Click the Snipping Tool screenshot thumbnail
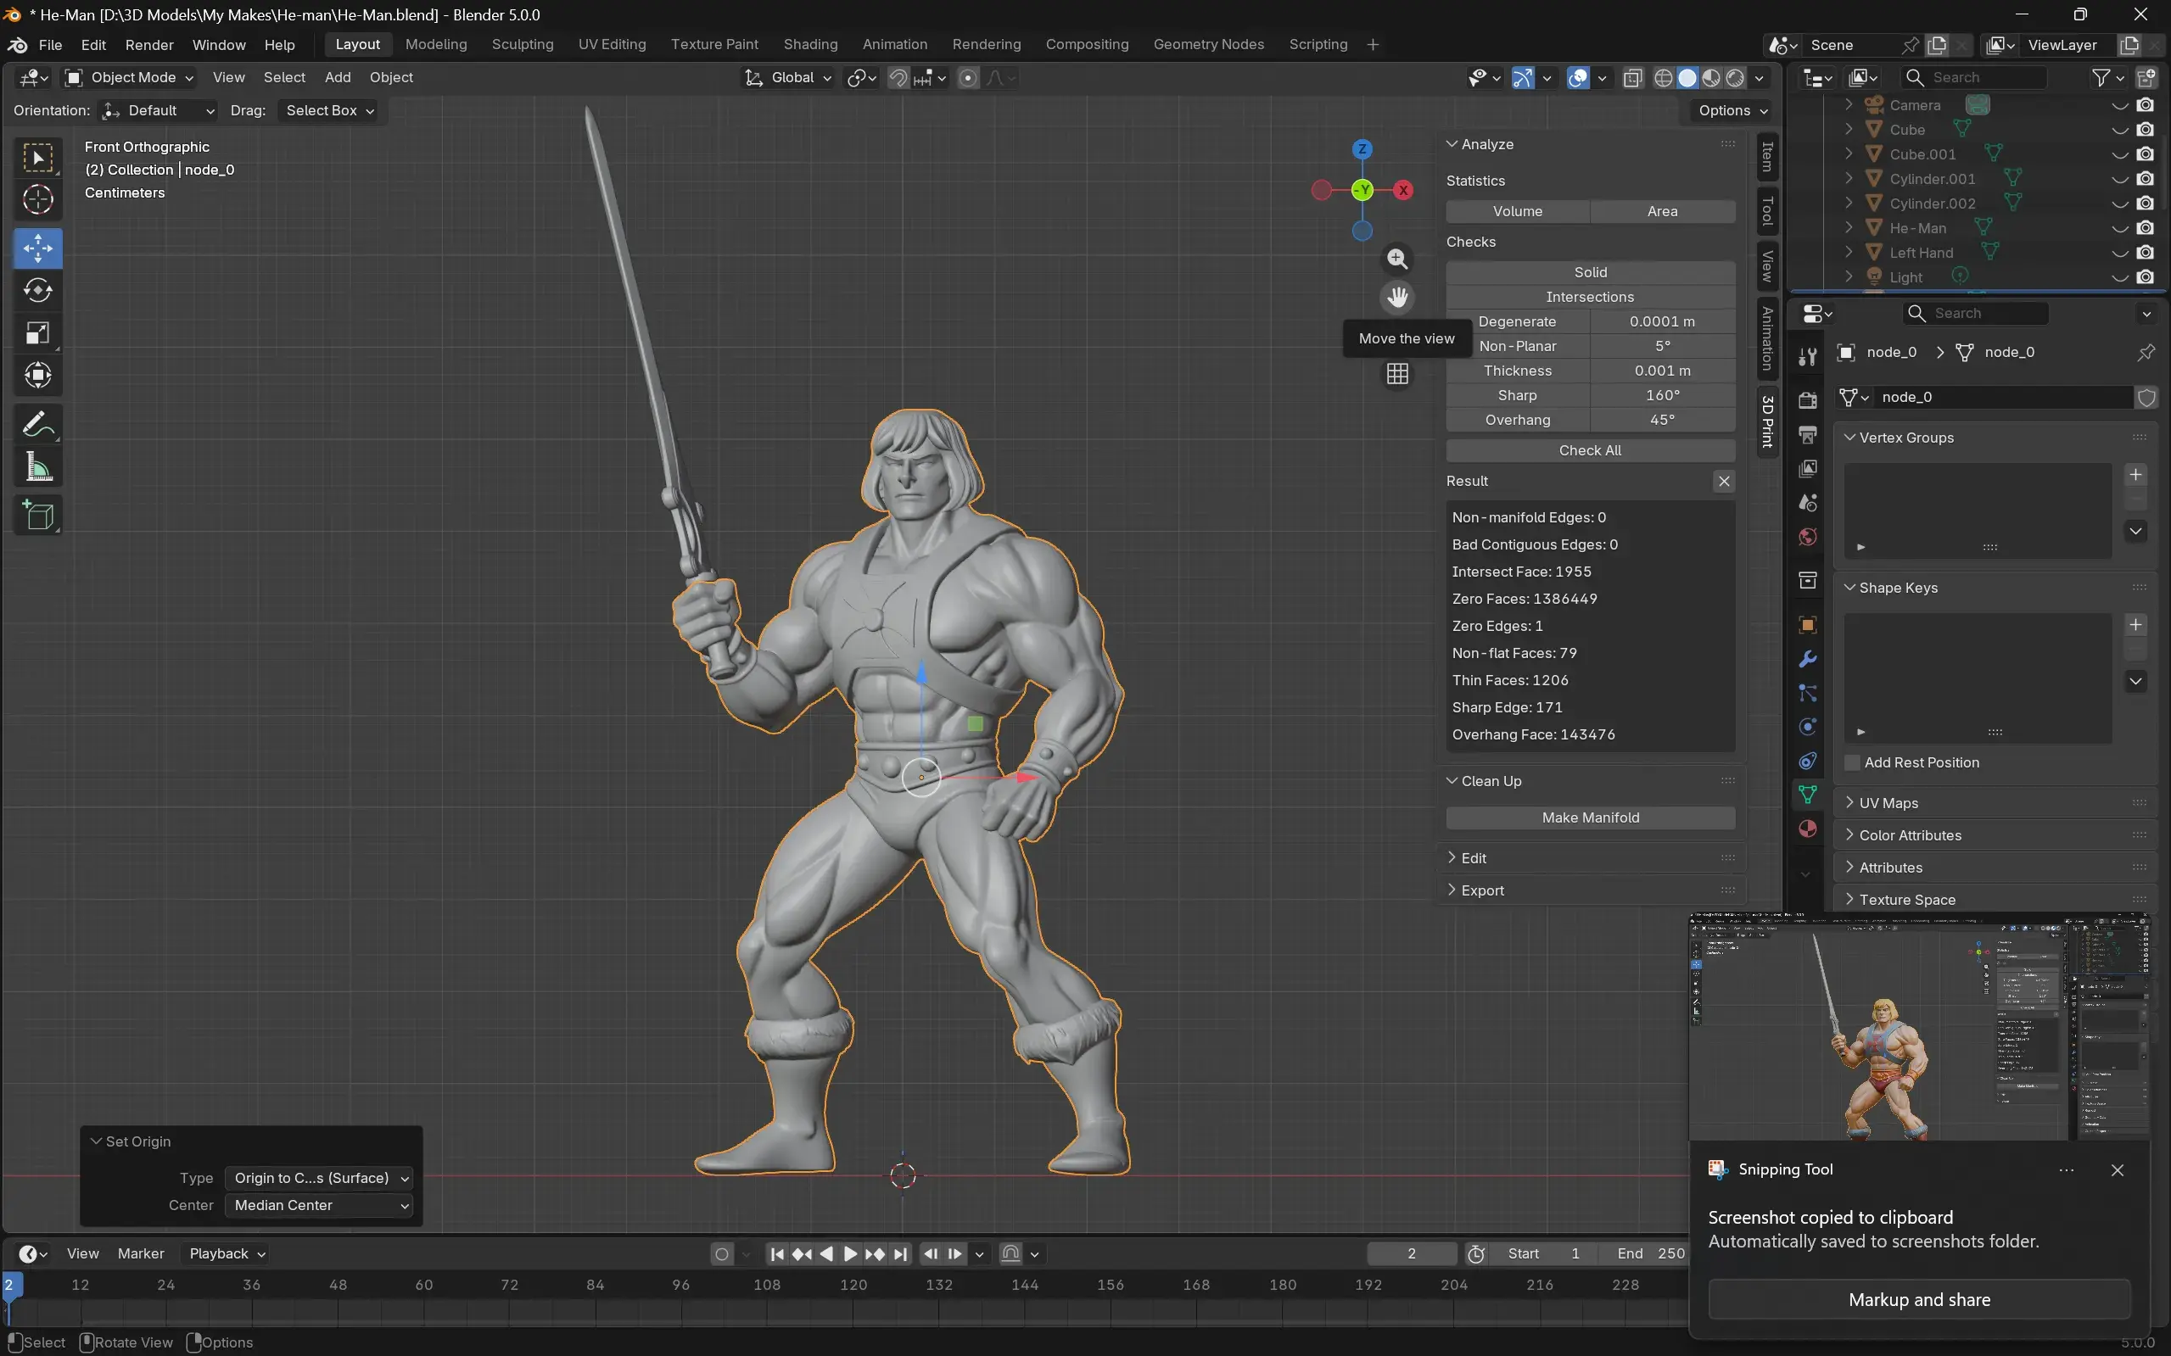This screenshot has height=1356, width=2171. click(x=1919, y=1028)
